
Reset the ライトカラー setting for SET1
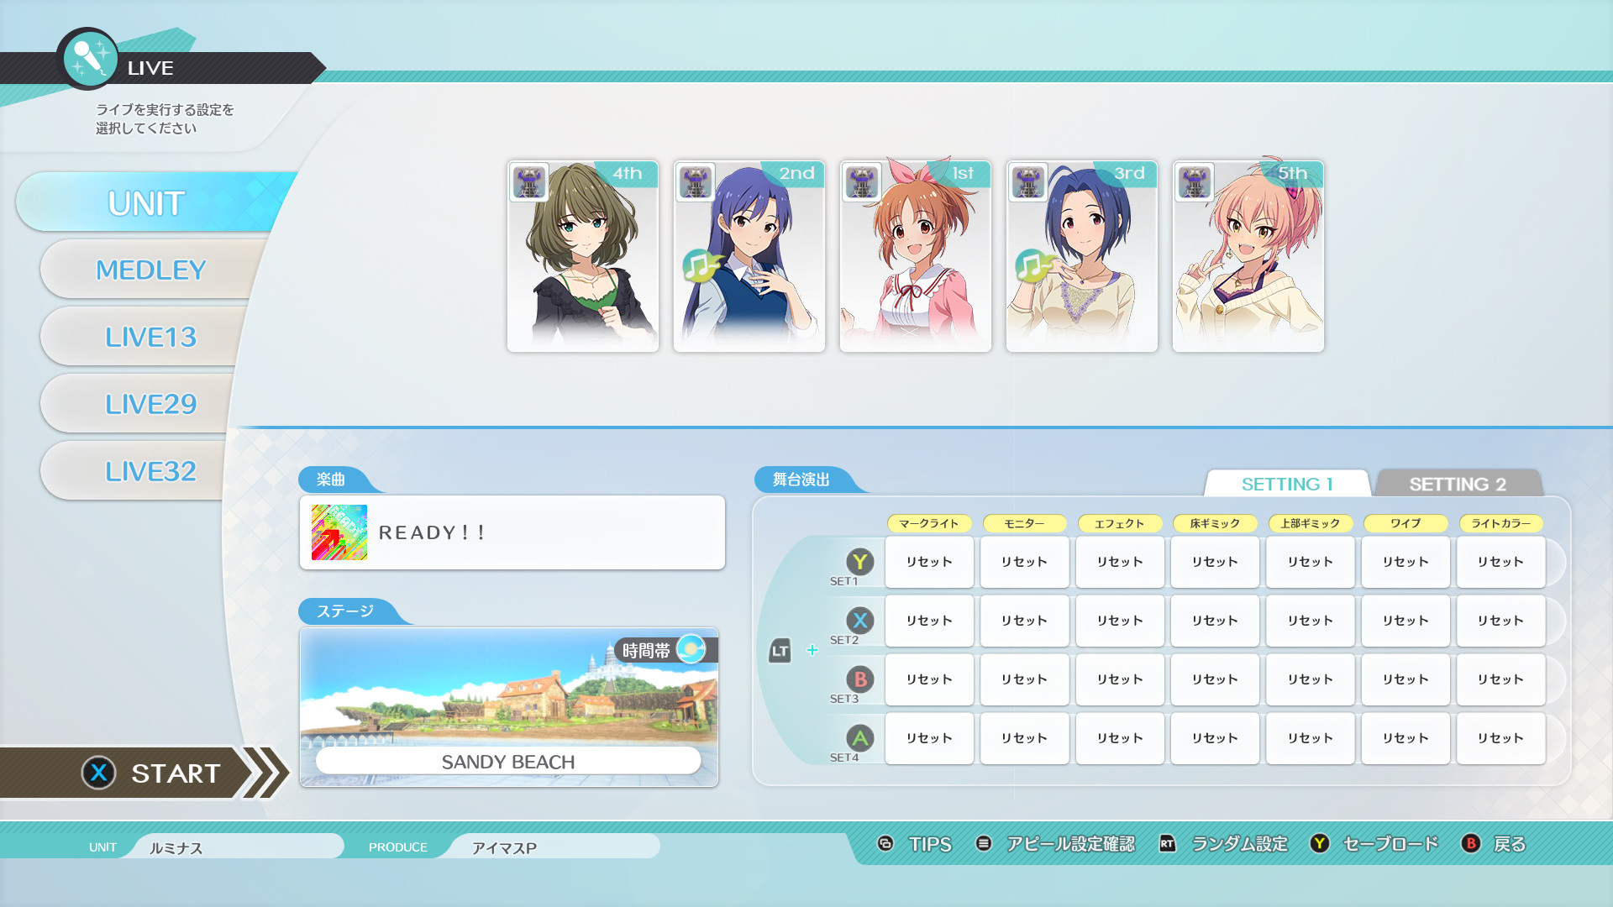1500,562
